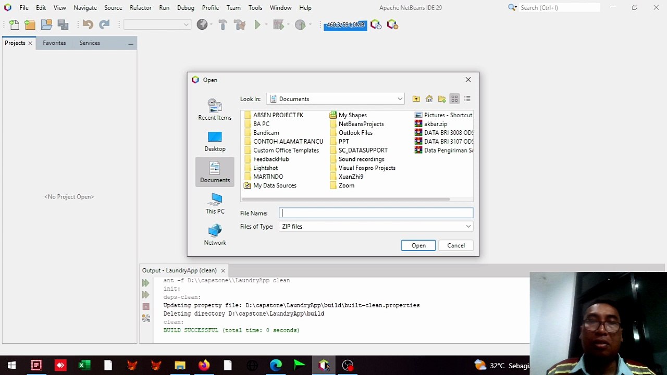This screenshot has height=375, width=667.
Task: Select the akbar.zip file
Action: (x=431, y=124)
